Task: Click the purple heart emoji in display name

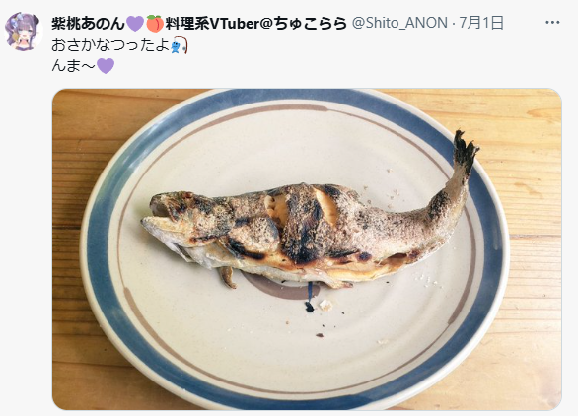Action: 135,24
